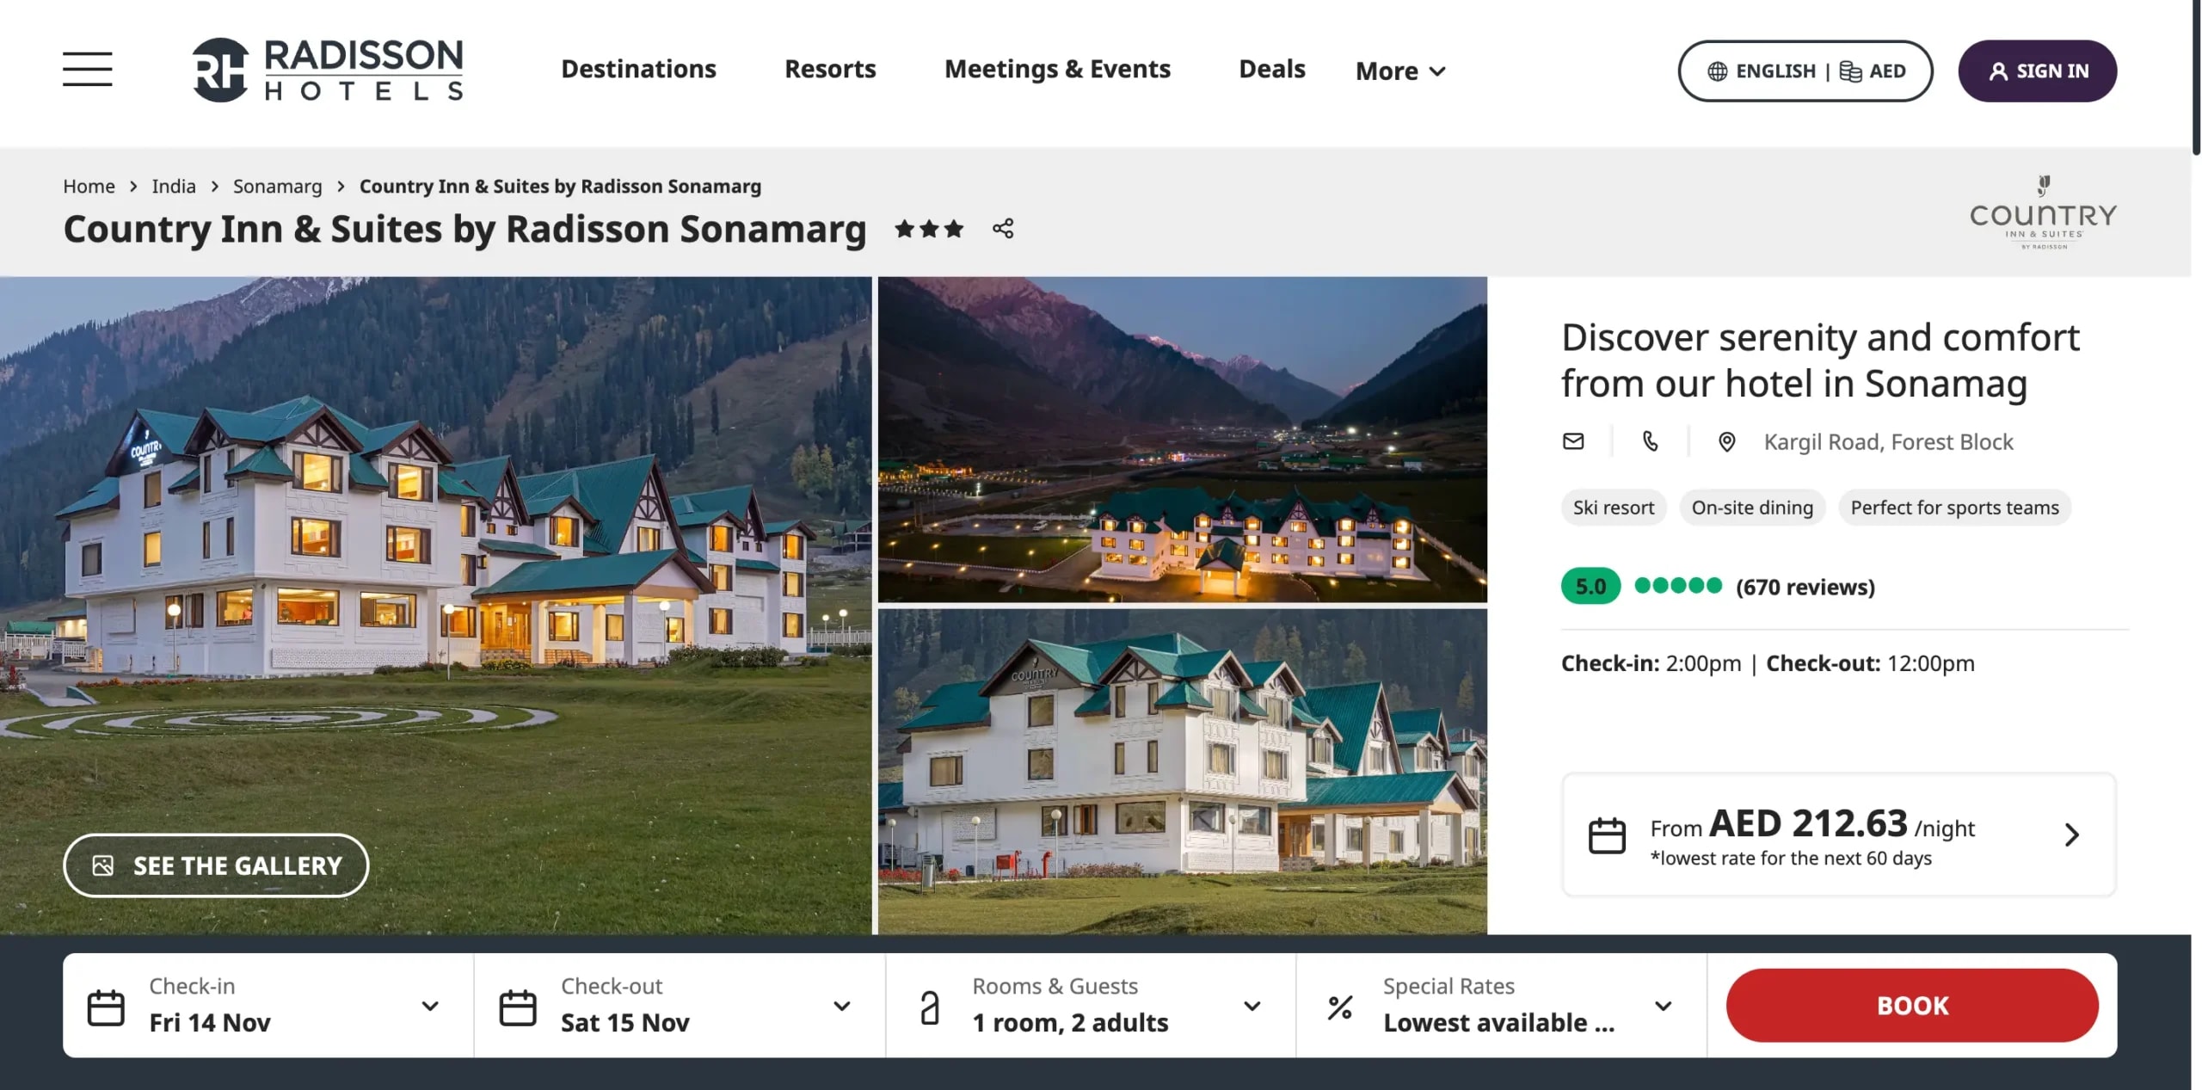Open the Resorts menu
Screen dimensions: 2202x1090
(830, 69)
